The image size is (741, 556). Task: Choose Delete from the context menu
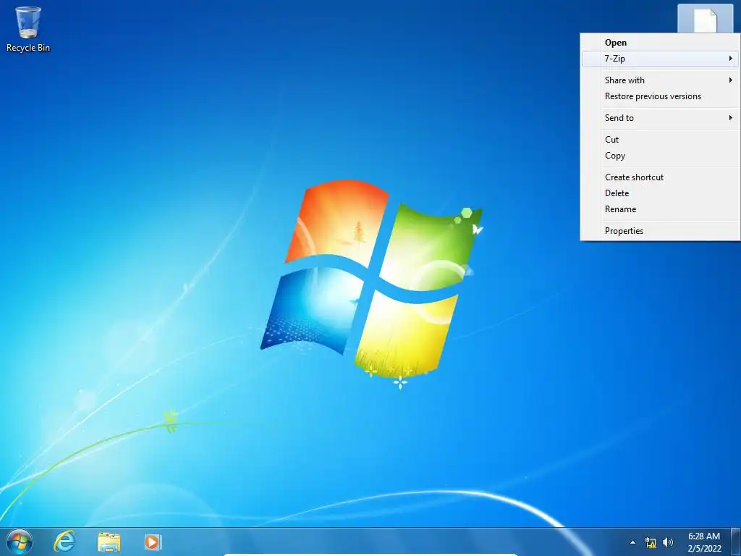661,193
